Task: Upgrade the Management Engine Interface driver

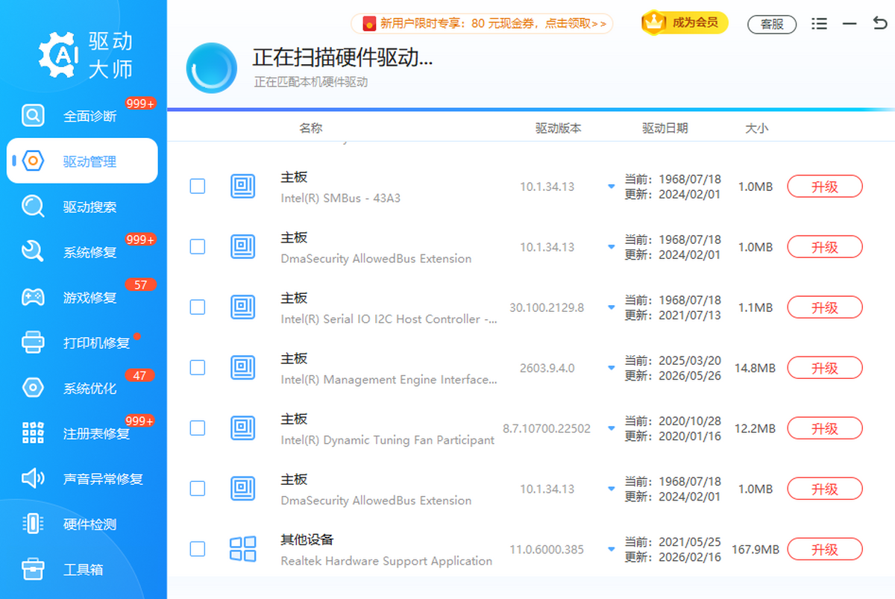Action: point(825,368)
